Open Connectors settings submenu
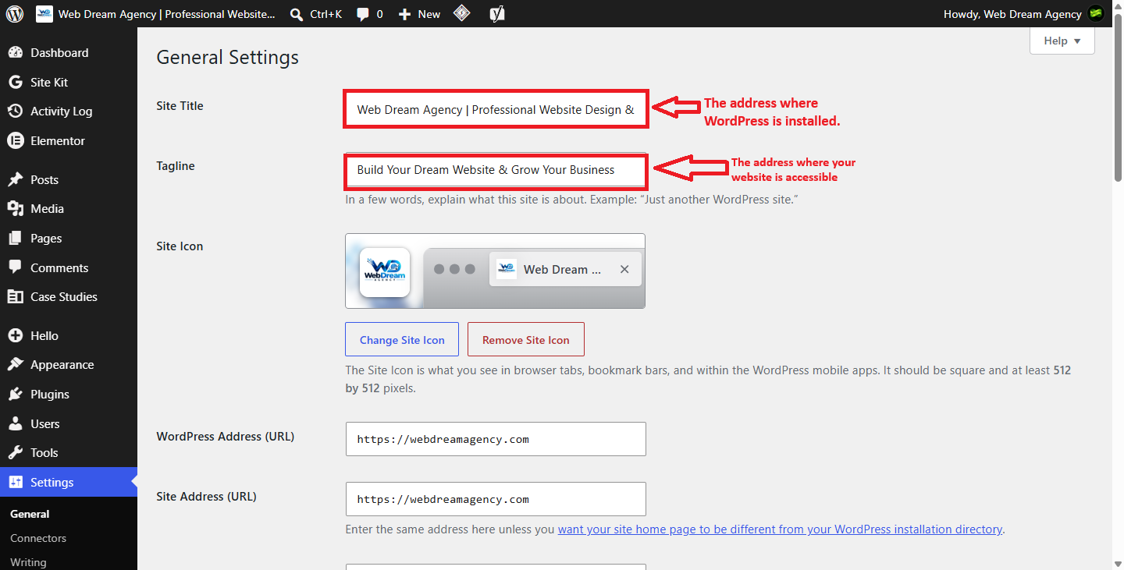Viewport: 1124px width, 570px height. tap(38, 539)
